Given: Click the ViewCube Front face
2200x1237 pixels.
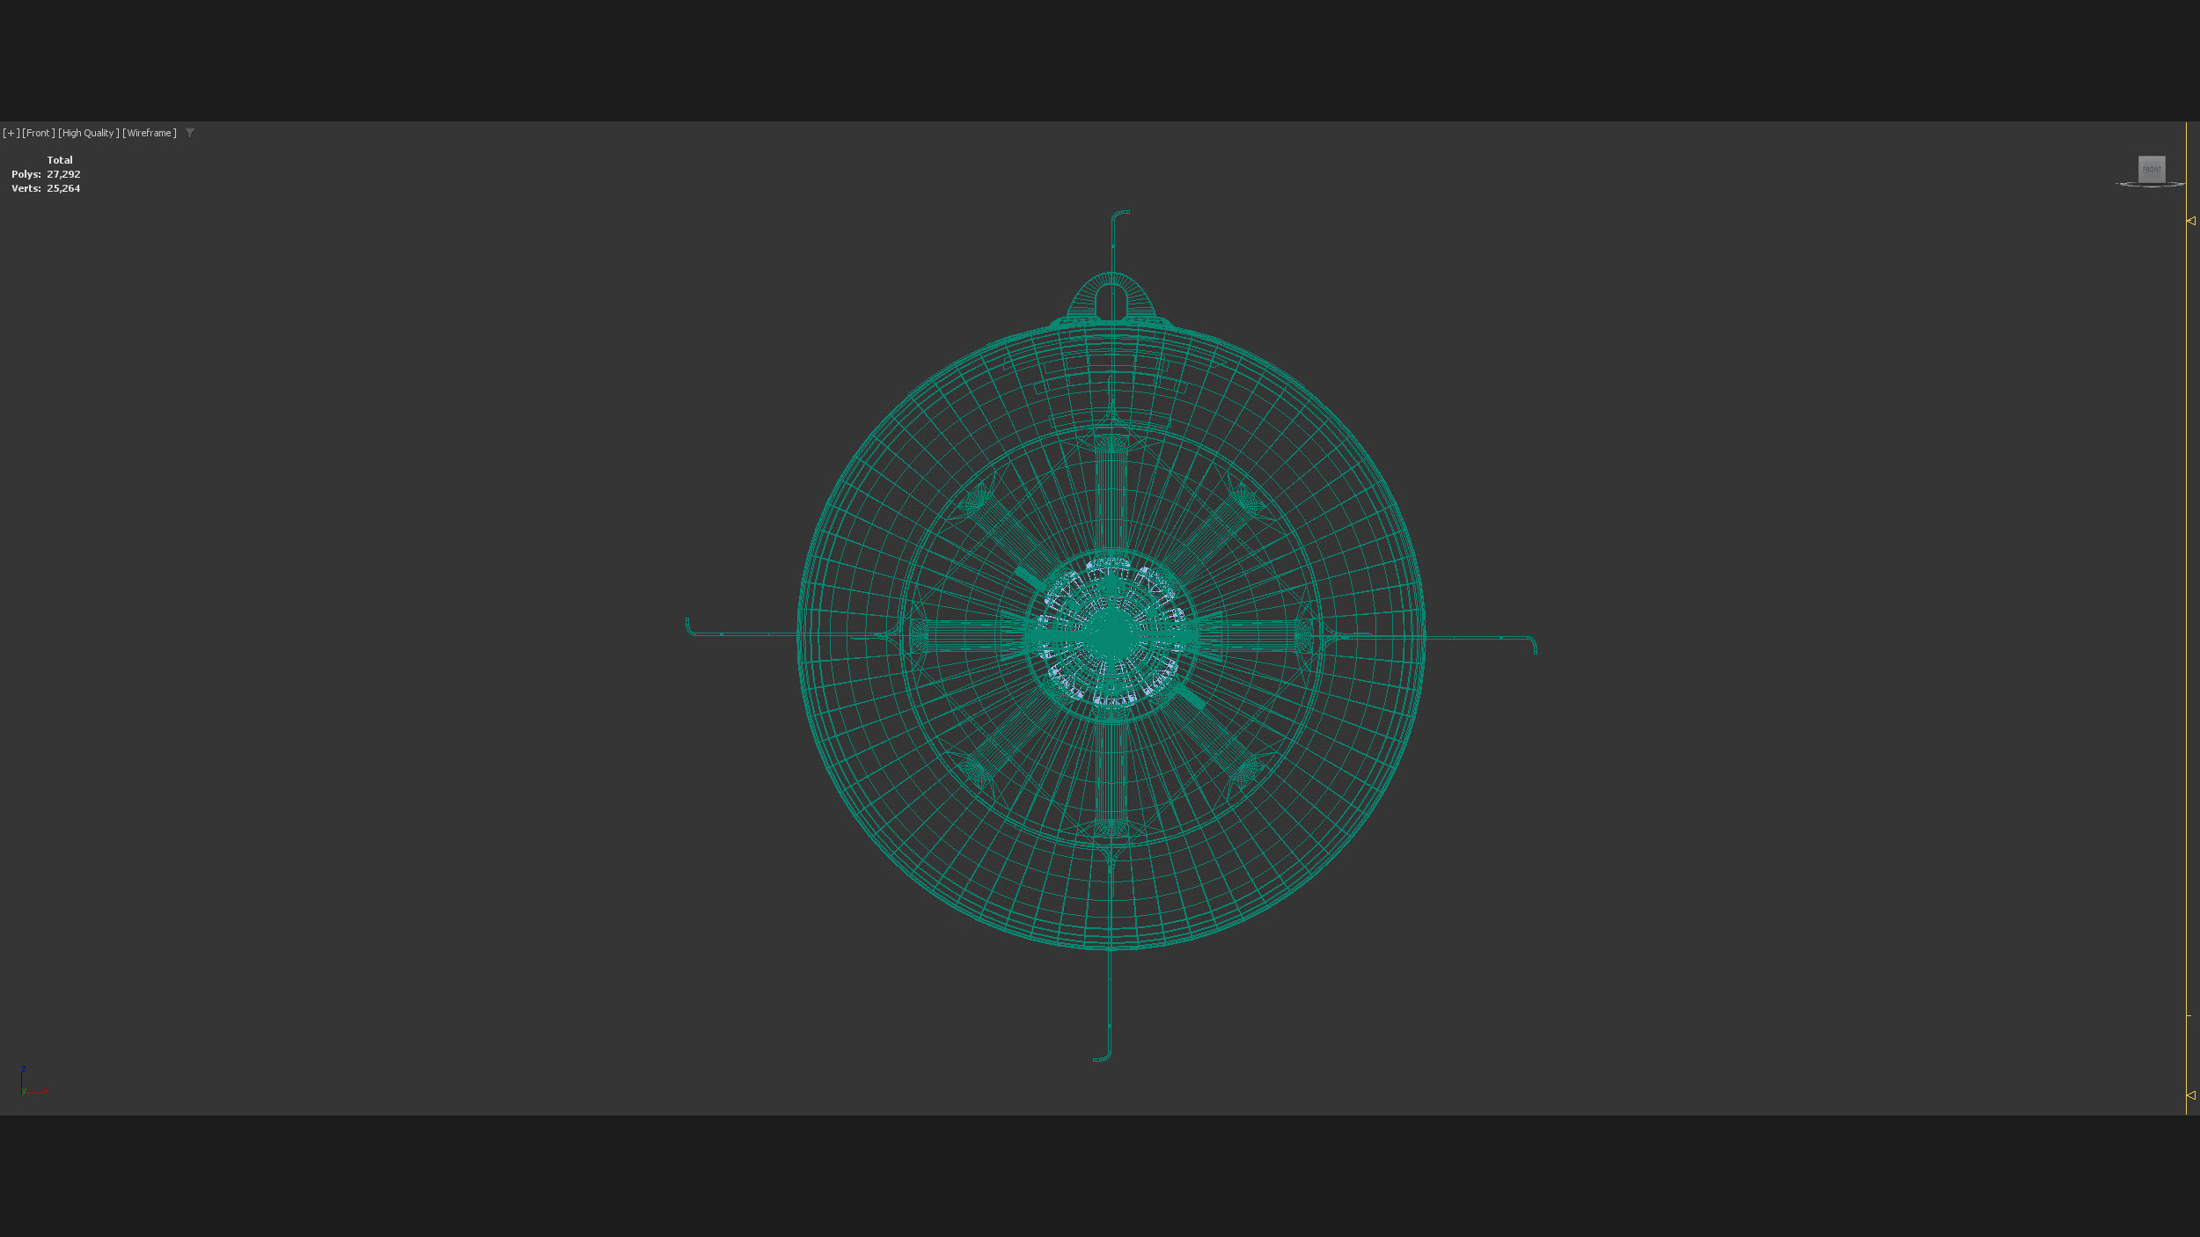Looking at the screenshot, I should click(2151, 169).
